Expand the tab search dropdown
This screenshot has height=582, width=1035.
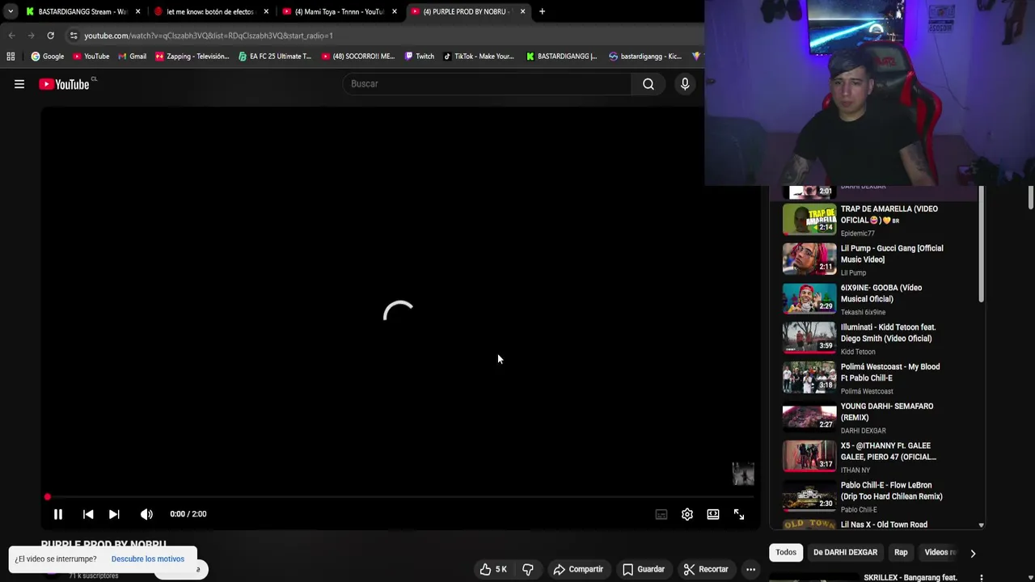pyautogui.click(x=10, y=11)
